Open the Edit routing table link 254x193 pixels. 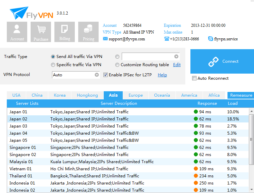click(177, 65)
